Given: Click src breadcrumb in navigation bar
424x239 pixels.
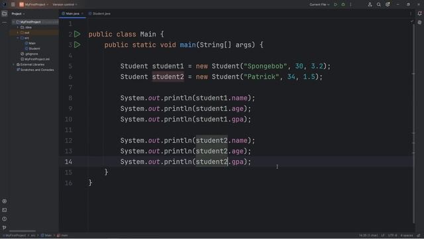Looking at the screenshot, I should (33, 236).
